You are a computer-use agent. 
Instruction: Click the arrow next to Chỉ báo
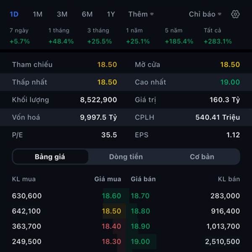click(x=219, y=14)
